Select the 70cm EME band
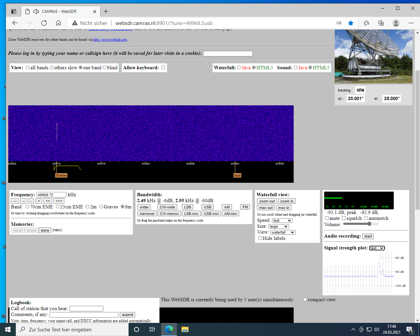The width and height of the screenshot is (420, 336). (27, 207)
